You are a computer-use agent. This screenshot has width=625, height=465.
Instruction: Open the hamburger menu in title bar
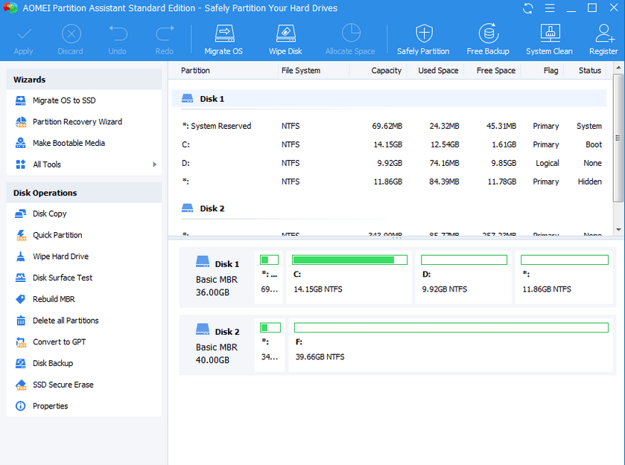pyautogui.click(x=550, y=8)
